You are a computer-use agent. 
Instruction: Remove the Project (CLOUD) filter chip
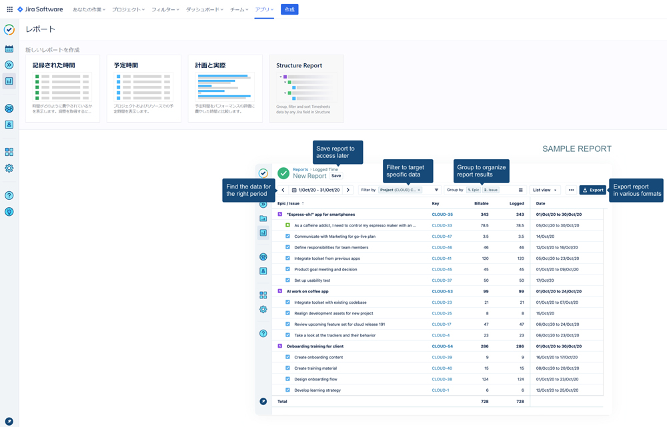419,190
